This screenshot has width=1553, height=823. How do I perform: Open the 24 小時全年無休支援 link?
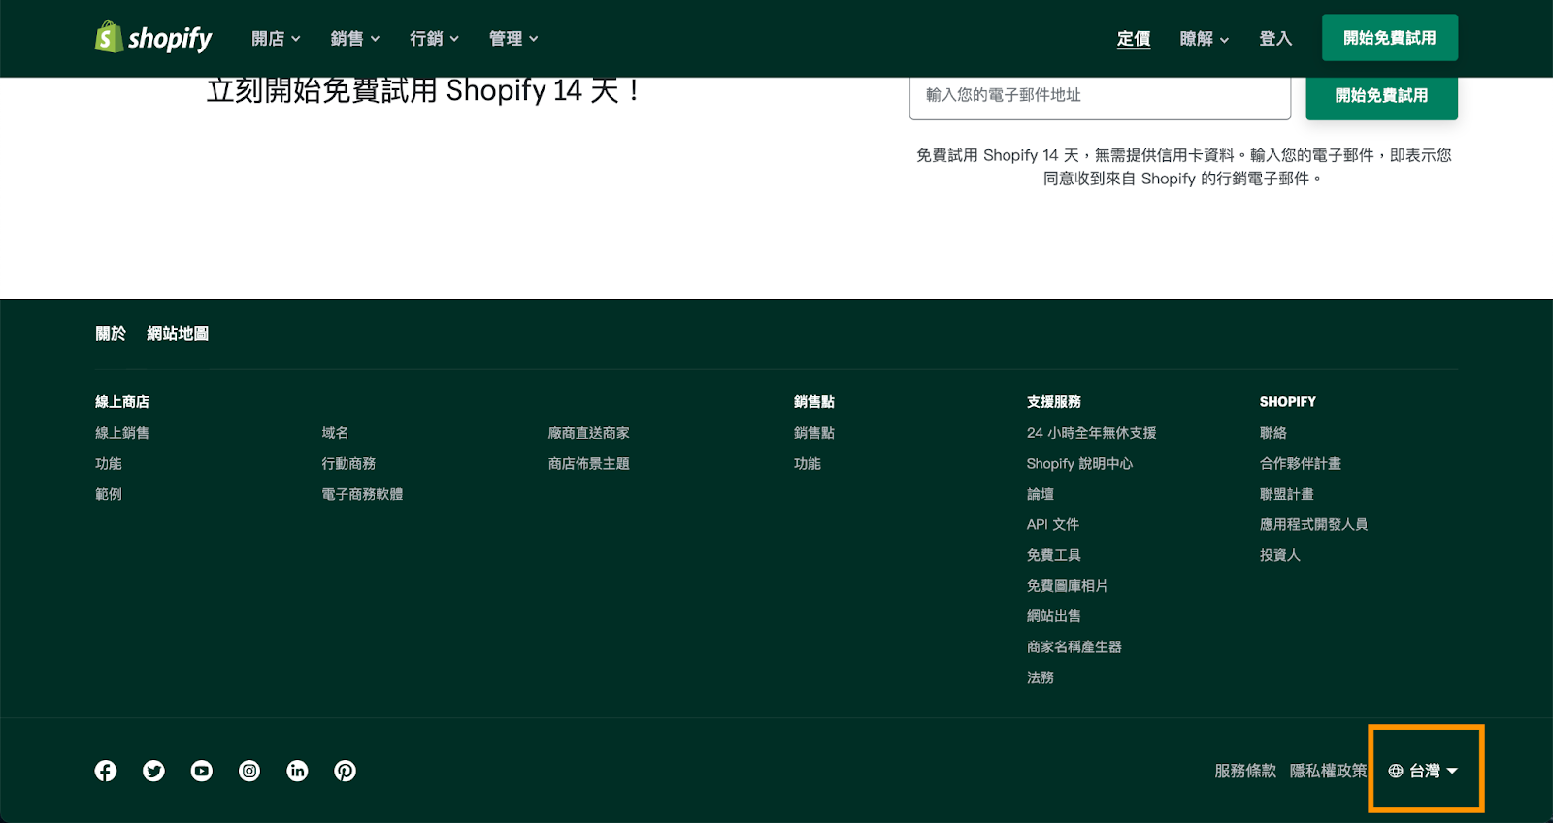[1092, 433]
